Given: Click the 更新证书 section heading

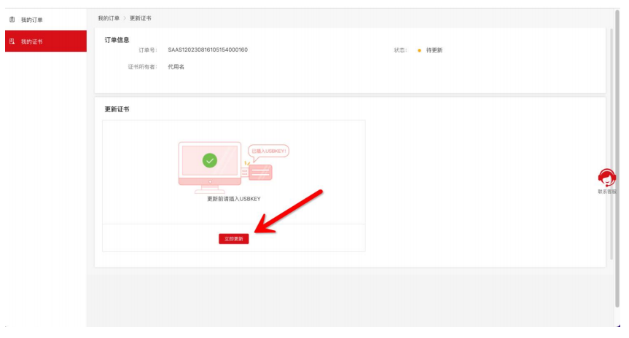Looking at the screenshot, I should click(x=117, y=109).
